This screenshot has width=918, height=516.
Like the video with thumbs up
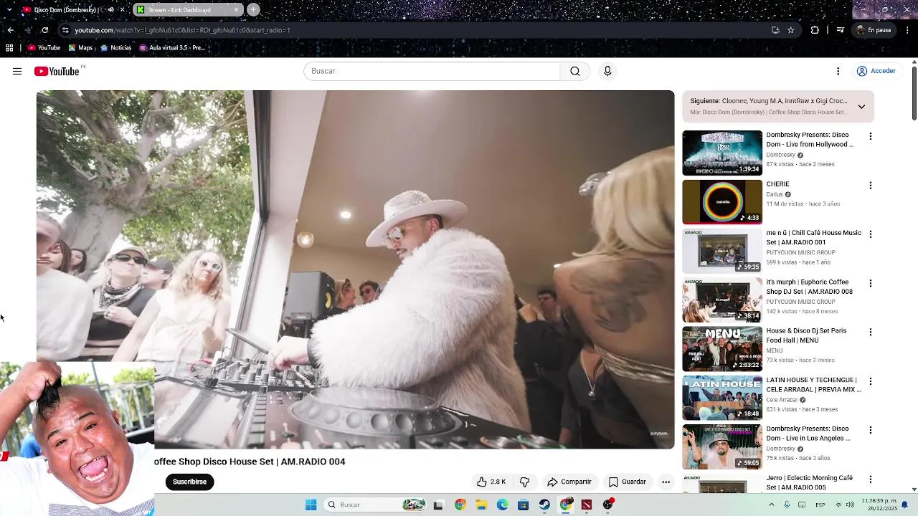[491, 482]
